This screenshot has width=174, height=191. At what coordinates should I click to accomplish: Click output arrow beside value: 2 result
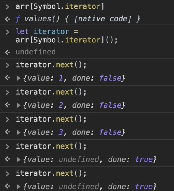click(7, 105)
